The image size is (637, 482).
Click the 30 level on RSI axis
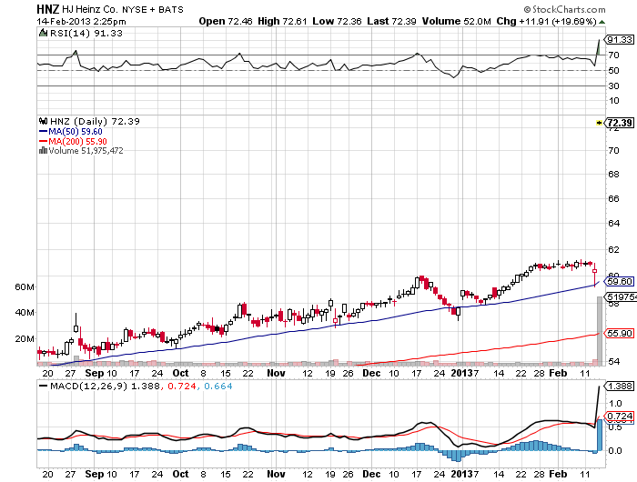tap(614, 85)
